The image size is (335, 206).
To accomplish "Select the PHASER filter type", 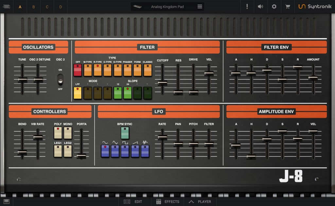I will coord(127,70).
